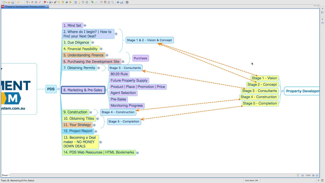Open a file with the folder icon
325x183 pixels.
pos(9,2)
